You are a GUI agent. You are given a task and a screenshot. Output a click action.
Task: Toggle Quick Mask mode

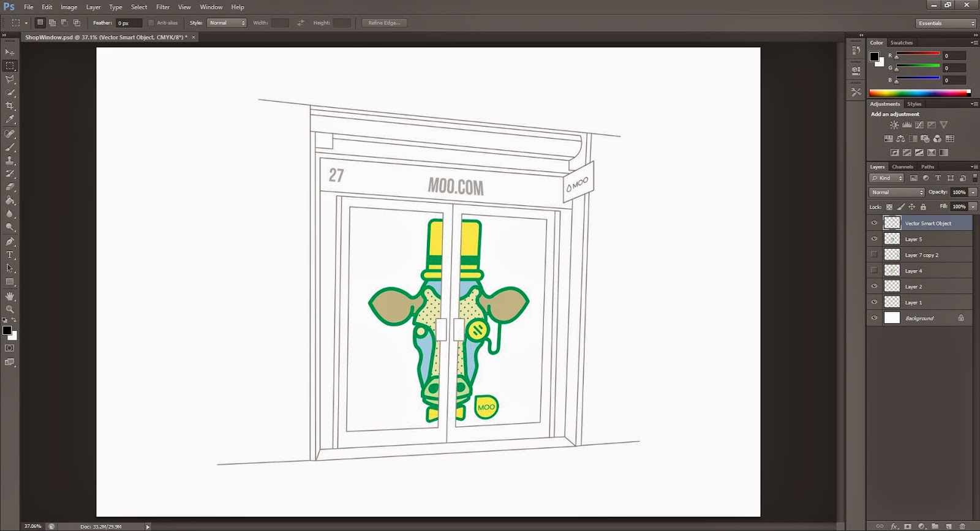[9, 348]
